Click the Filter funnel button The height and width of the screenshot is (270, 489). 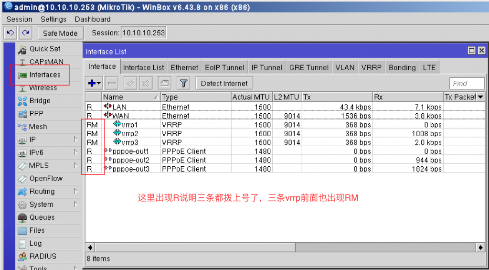[x=184, y=83]
